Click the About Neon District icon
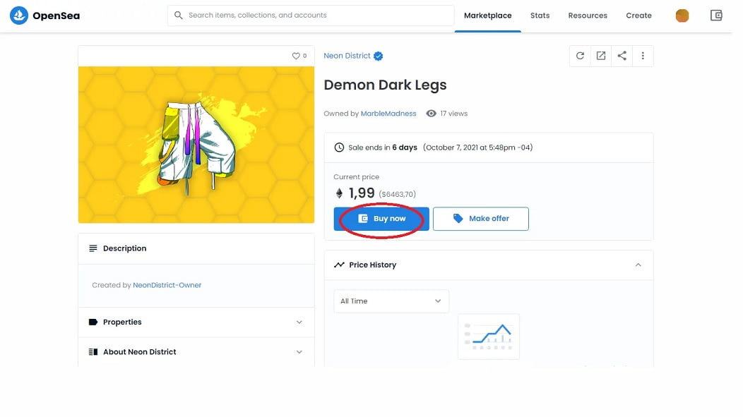The height and width of the screenshot is (417, 743). pyautogui.click(x=93, y=351)
